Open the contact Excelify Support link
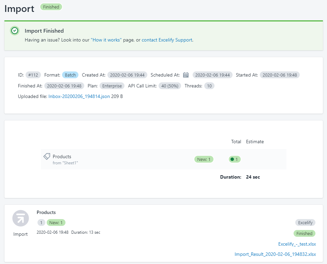 pyautogui.click(x=167, y=40)
